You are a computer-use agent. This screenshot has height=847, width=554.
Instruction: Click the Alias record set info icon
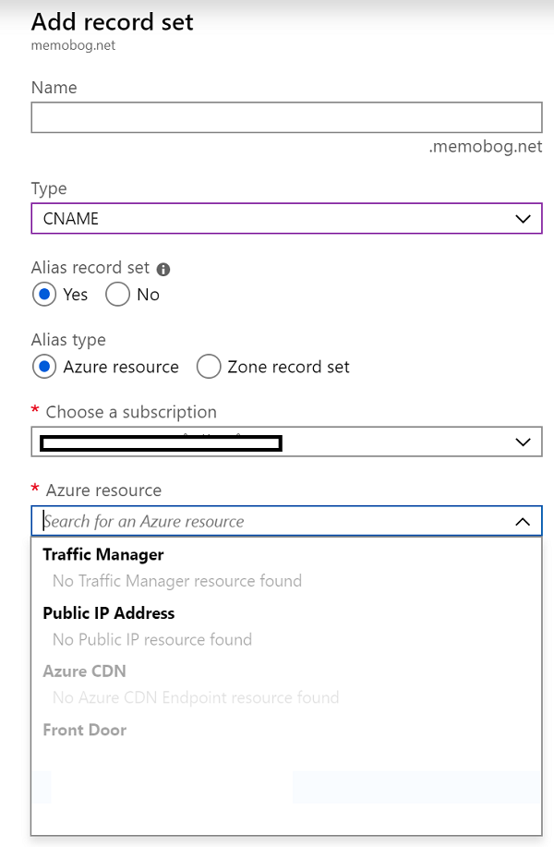click(x=163, y=270)
